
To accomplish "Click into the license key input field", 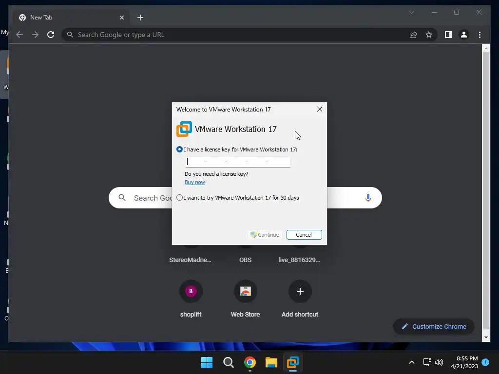I will point(238,162).
